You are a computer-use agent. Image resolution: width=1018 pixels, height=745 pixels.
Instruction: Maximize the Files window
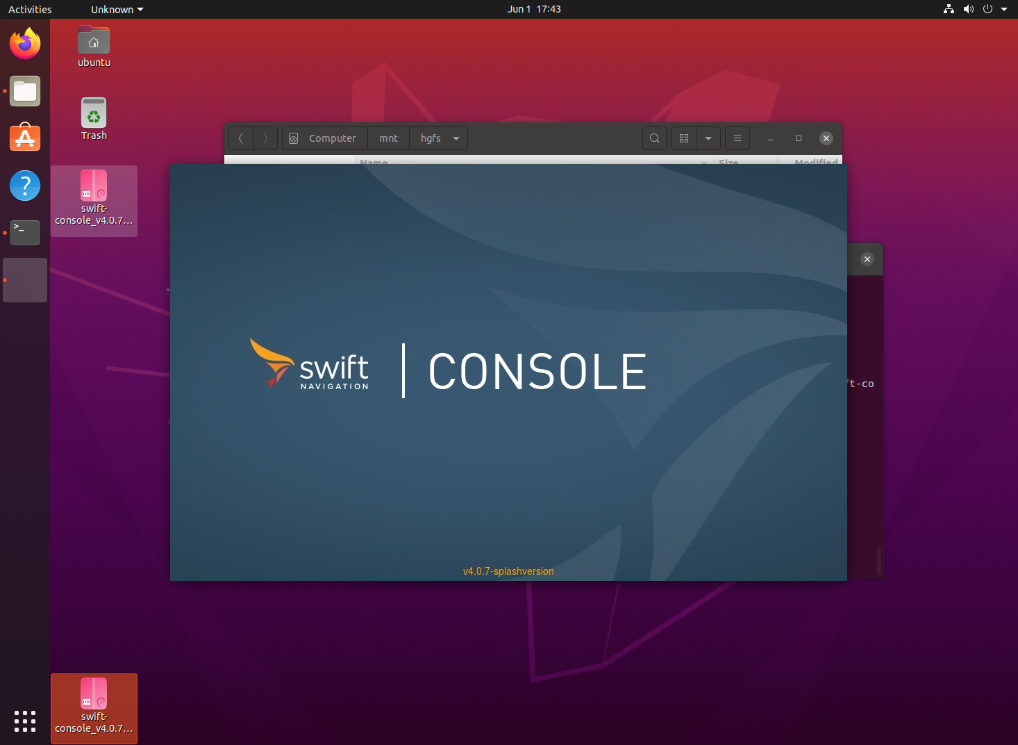tap(799, 138)
